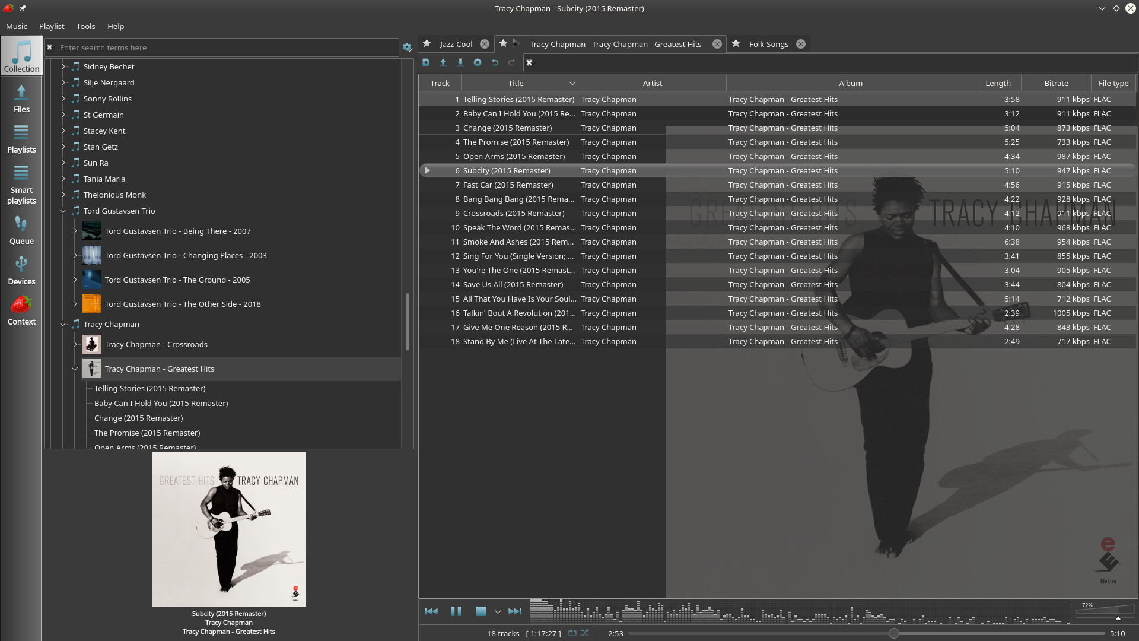The height and width of the screenshot is (641, 1139).
Task: Click the collection tree vertical scrollbar
Action: pyautogui.click(x=408, y=321)
